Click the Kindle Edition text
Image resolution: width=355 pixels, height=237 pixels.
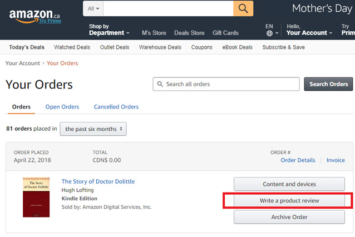[x=79, y=199]
